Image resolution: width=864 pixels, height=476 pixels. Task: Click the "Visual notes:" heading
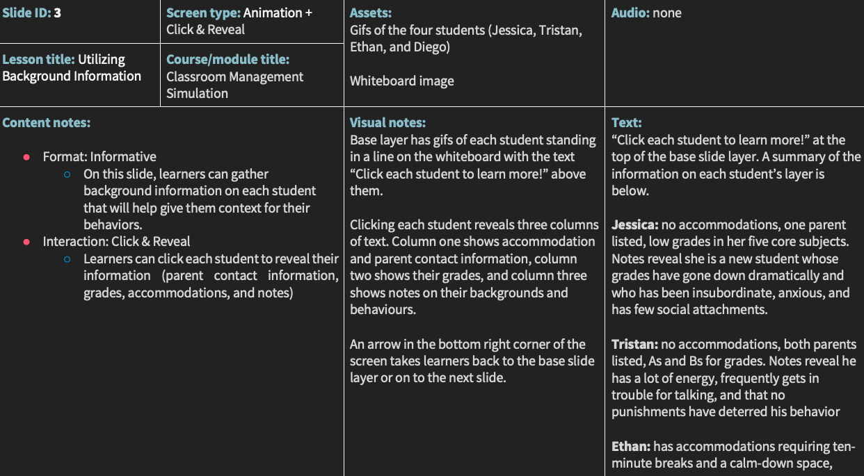387,123
